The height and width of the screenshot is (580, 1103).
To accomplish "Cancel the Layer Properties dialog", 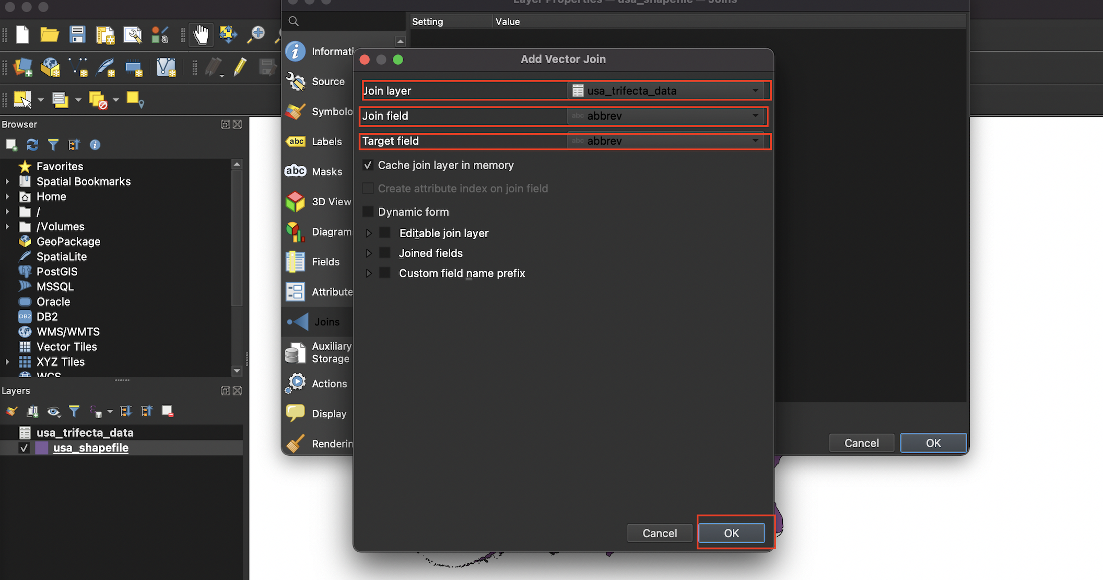I will [861, 443].
